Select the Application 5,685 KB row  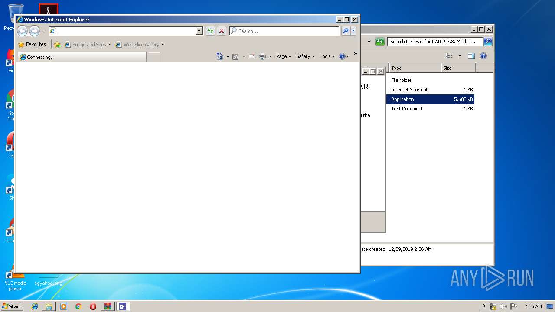point(430,99)
